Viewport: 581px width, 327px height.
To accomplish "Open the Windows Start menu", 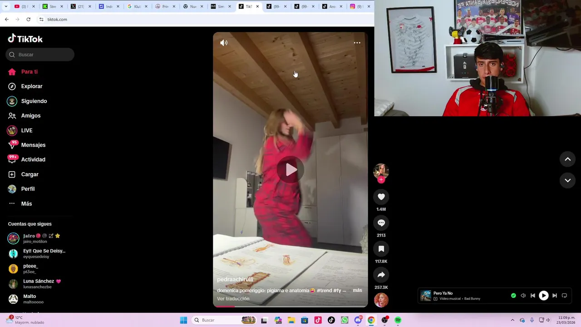I will click(x=183, y=320).
